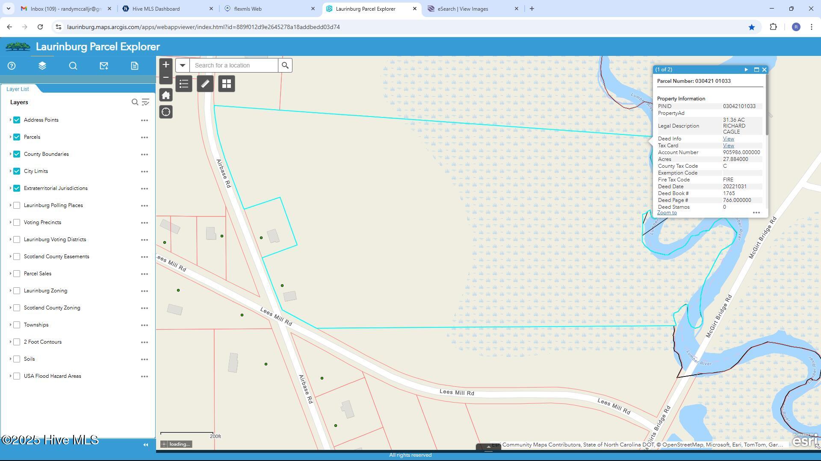Select the attribute Search icon in header
The image size is (821, 461).
click(x=73, y=66)
